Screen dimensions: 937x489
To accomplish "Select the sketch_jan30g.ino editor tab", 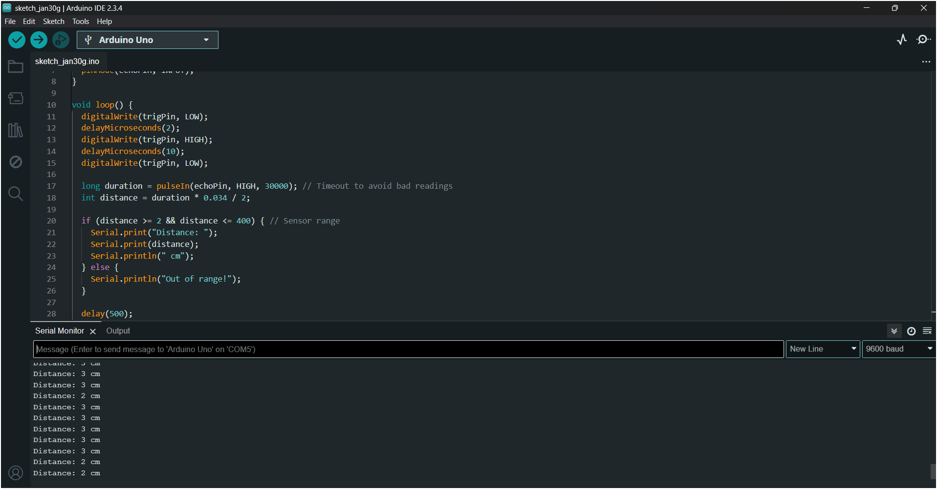I will click(x=67, y=62).
